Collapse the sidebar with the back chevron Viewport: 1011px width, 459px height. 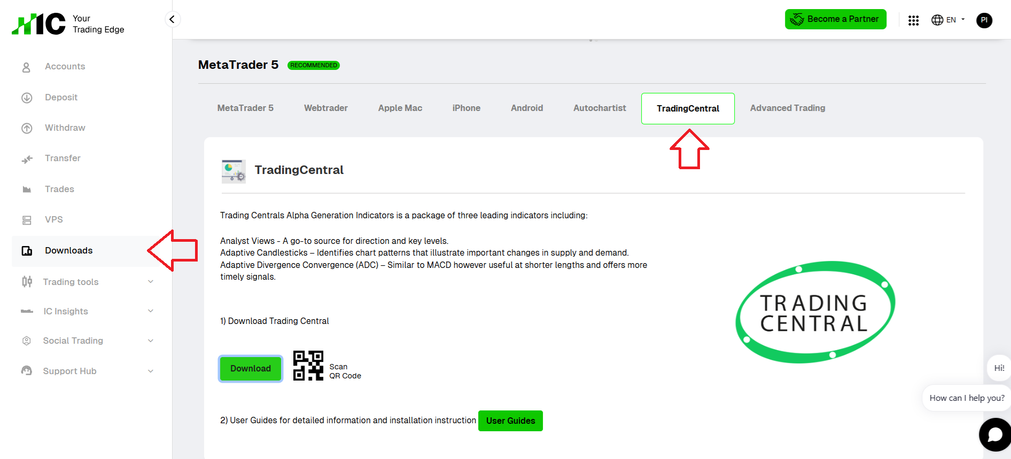coord(172,20)
